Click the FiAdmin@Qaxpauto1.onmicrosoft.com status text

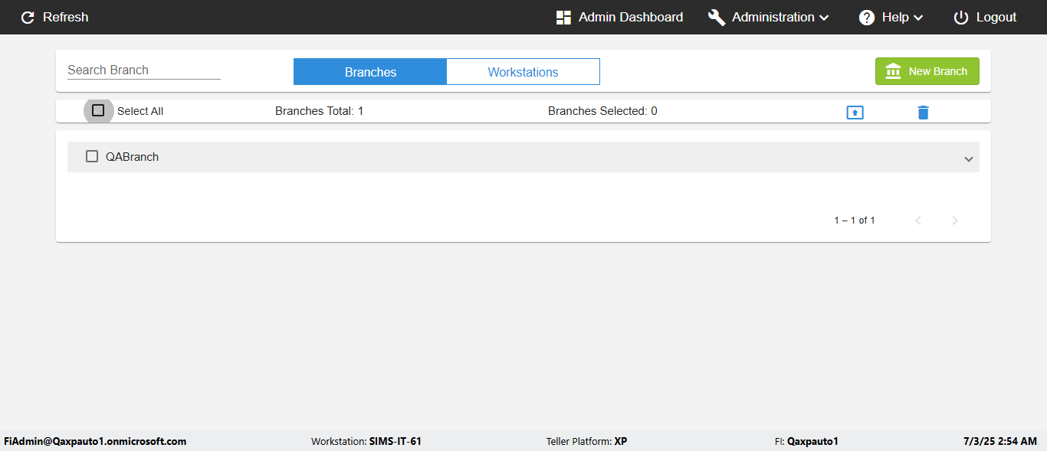coord(95,442)
